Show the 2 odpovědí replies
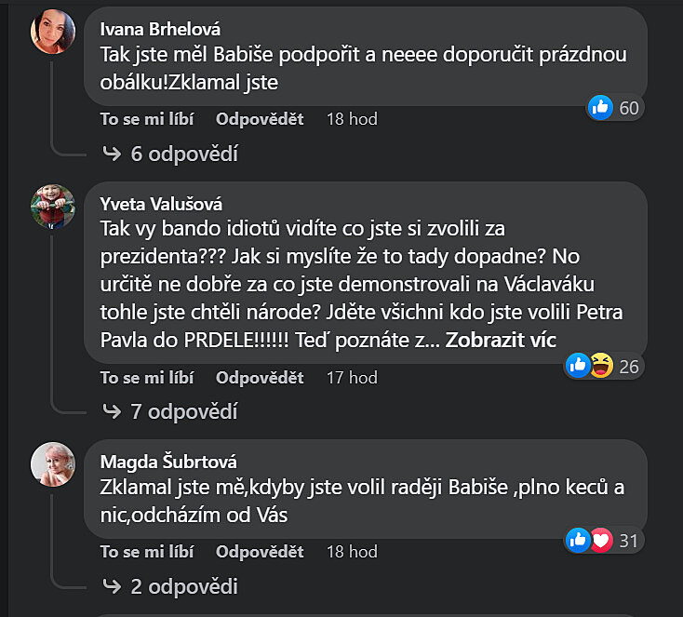 [x=183, y=586]
